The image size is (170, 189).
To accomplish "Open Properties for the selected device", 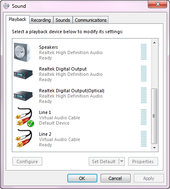I will (143, 162).
